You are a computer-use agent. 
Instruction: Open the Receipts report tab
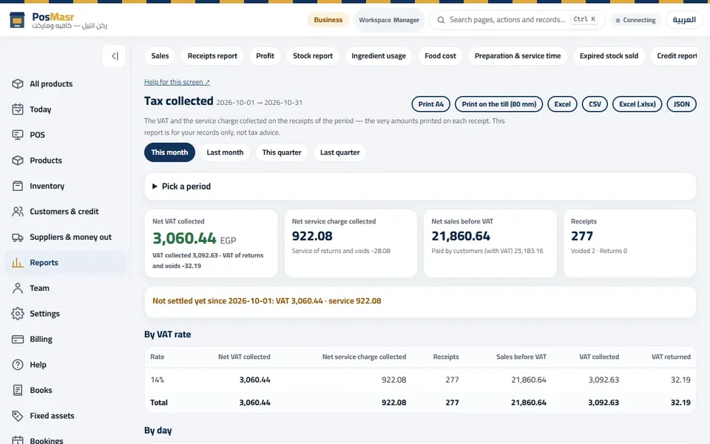[x=212, y=55]
